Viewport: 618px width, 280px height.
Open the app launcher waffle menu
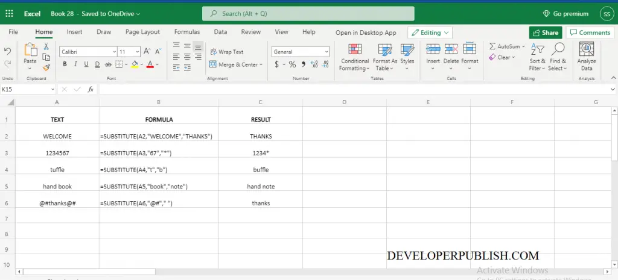[9, 14]
